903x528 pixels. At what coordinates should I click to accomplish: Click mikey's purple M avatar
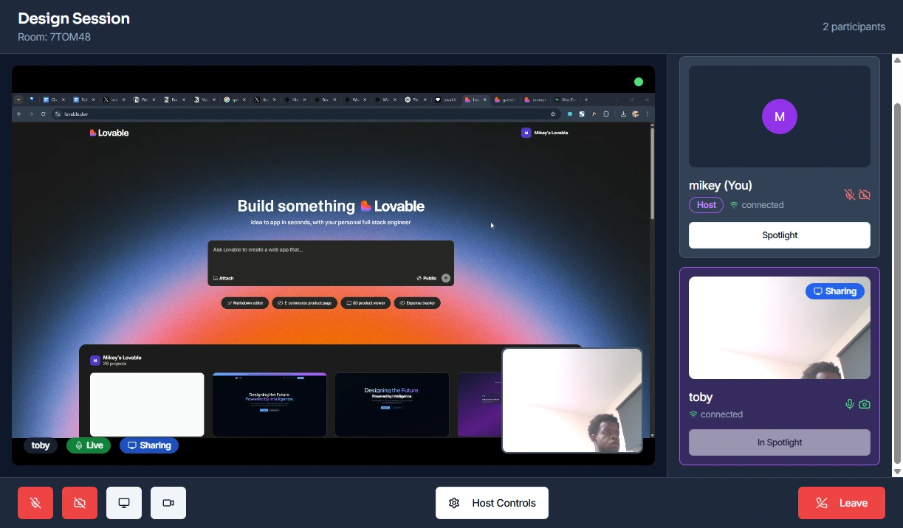(780, 117)
